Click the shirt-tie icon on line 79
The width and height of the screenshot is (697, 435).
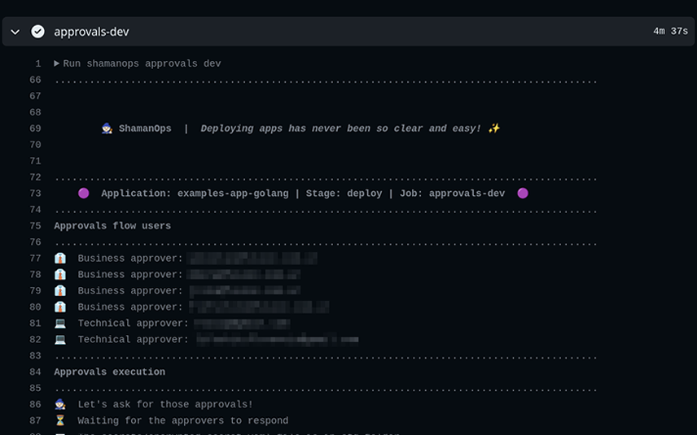pos(60,291)
